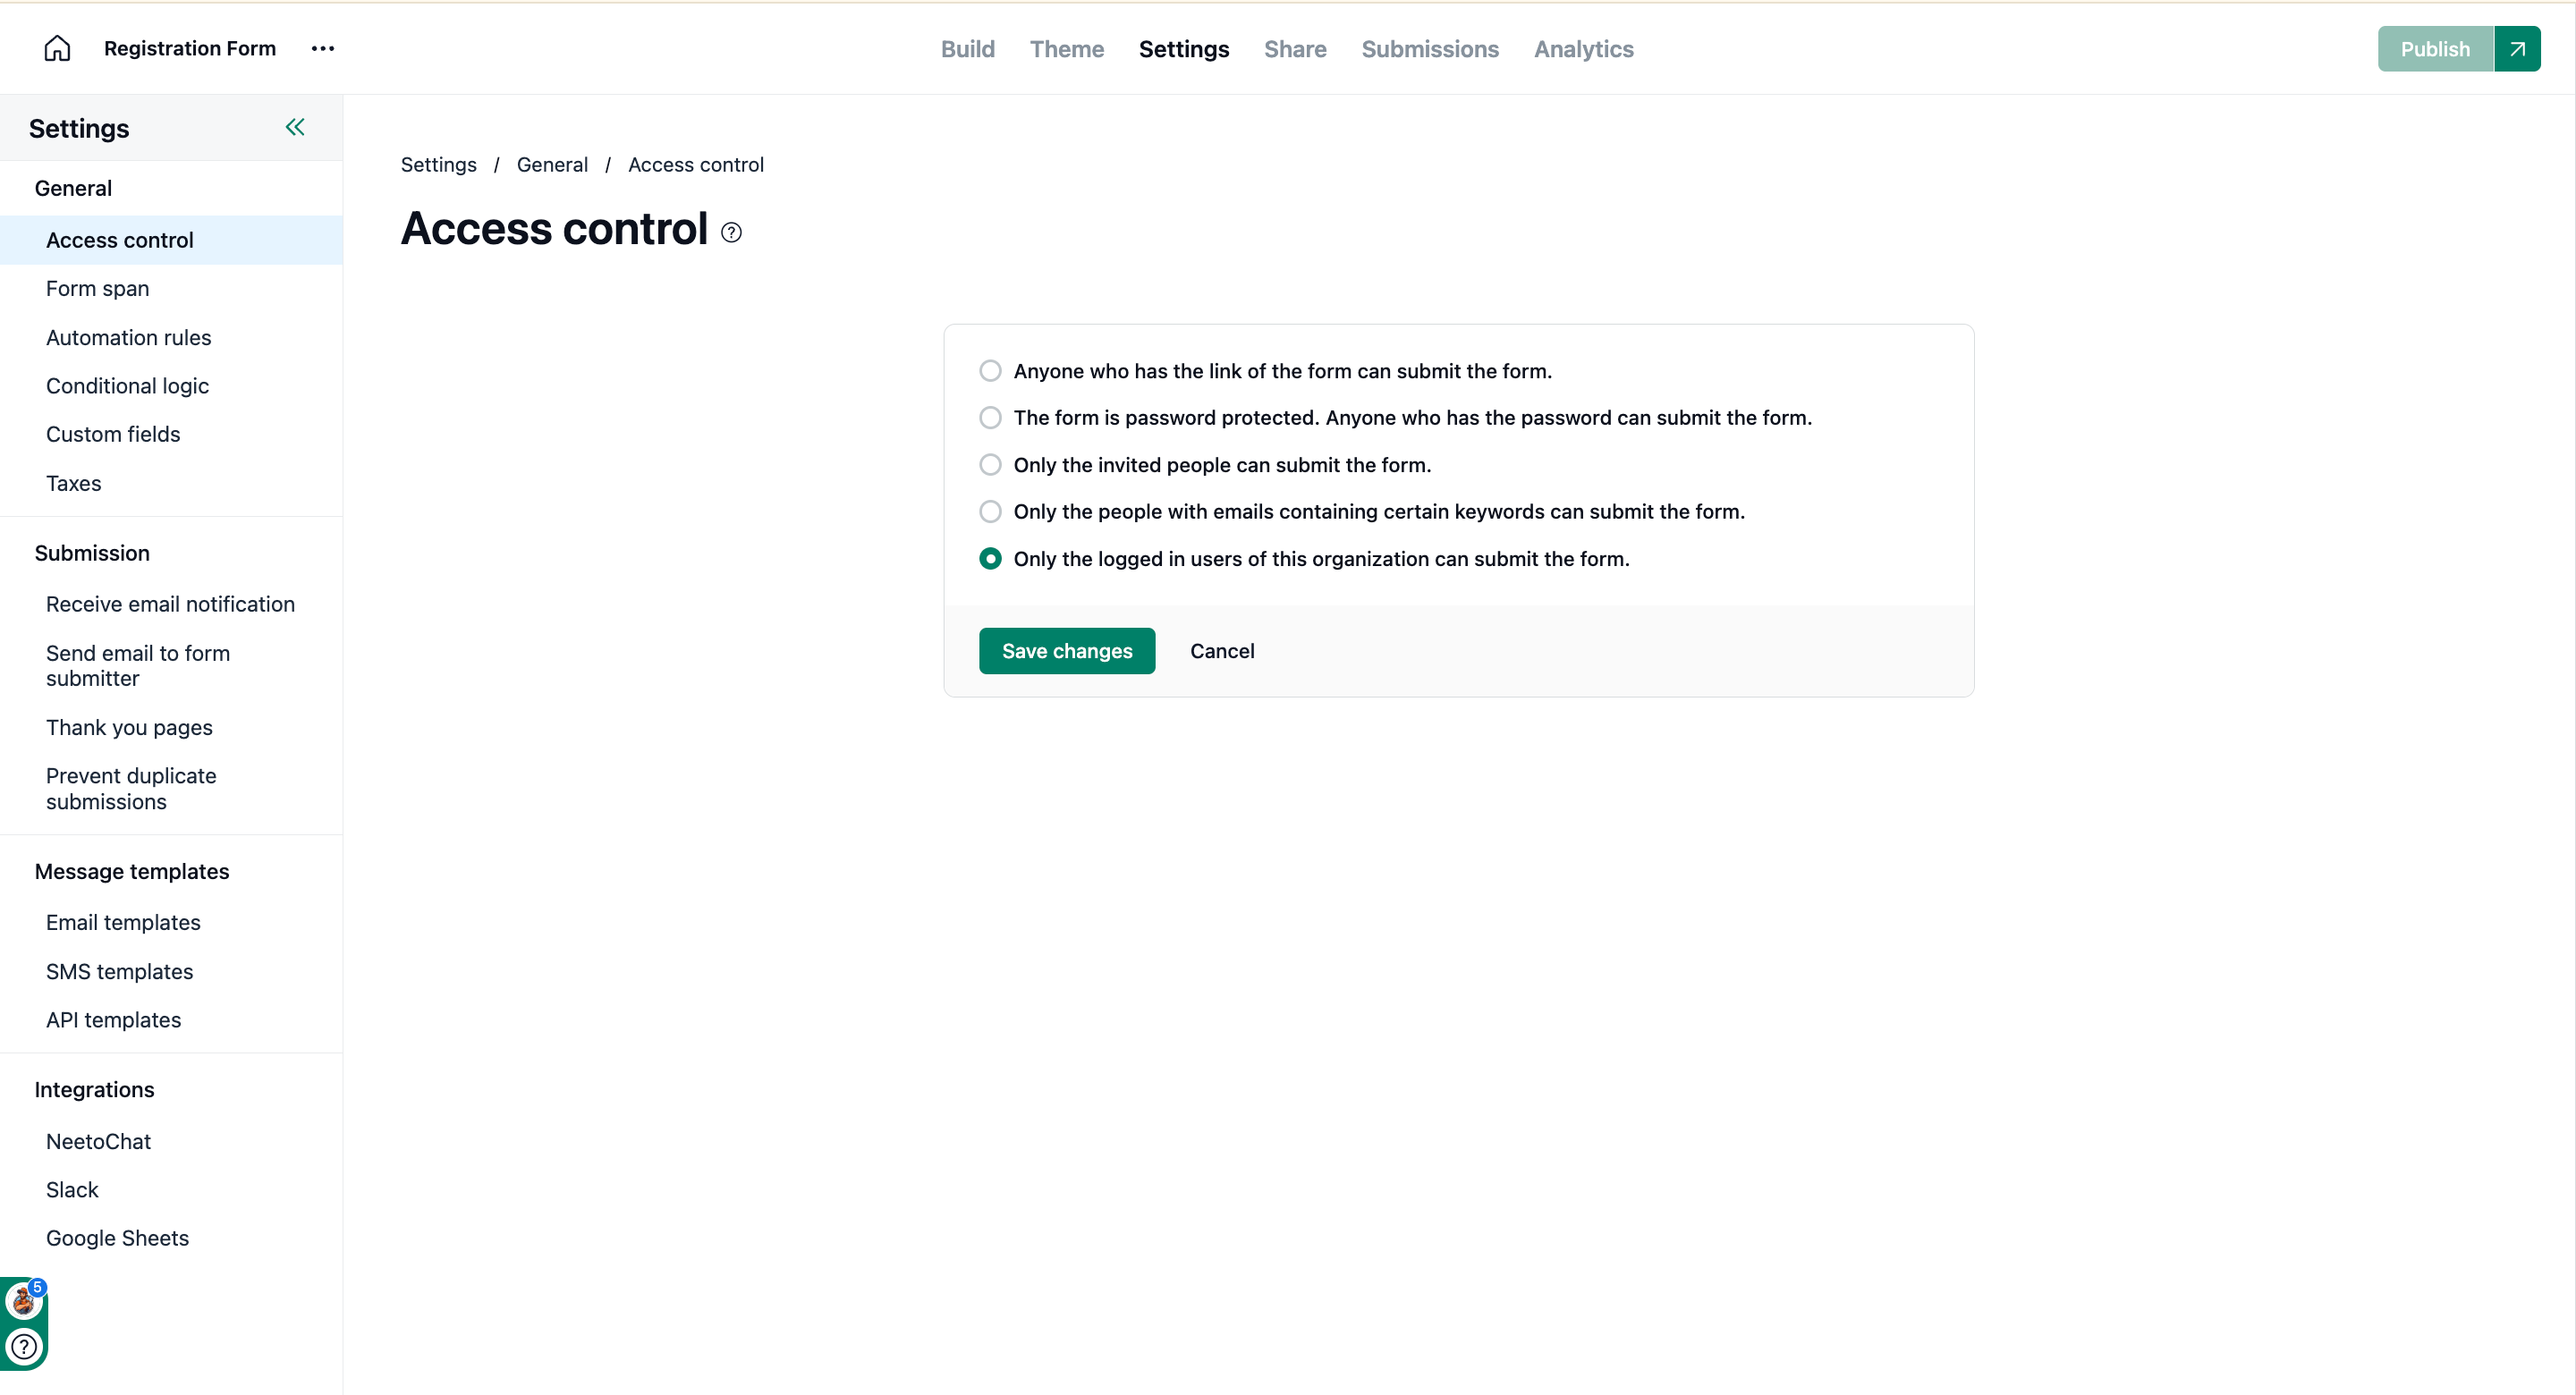The image size is (2576, 1395).
Task: Click the Save changes button
Action: [1066, 651]
